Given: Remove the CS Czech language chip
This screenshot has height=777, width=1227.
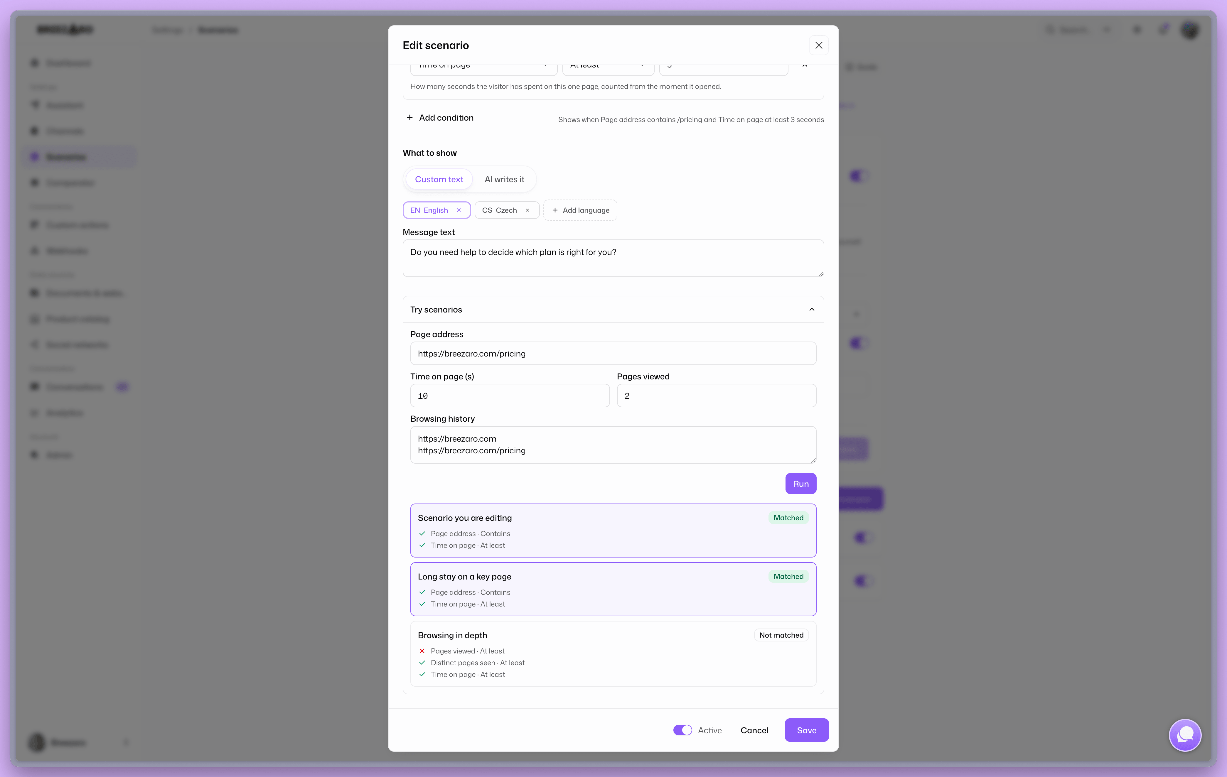Looking at the screenshot, I should point(527,210).
